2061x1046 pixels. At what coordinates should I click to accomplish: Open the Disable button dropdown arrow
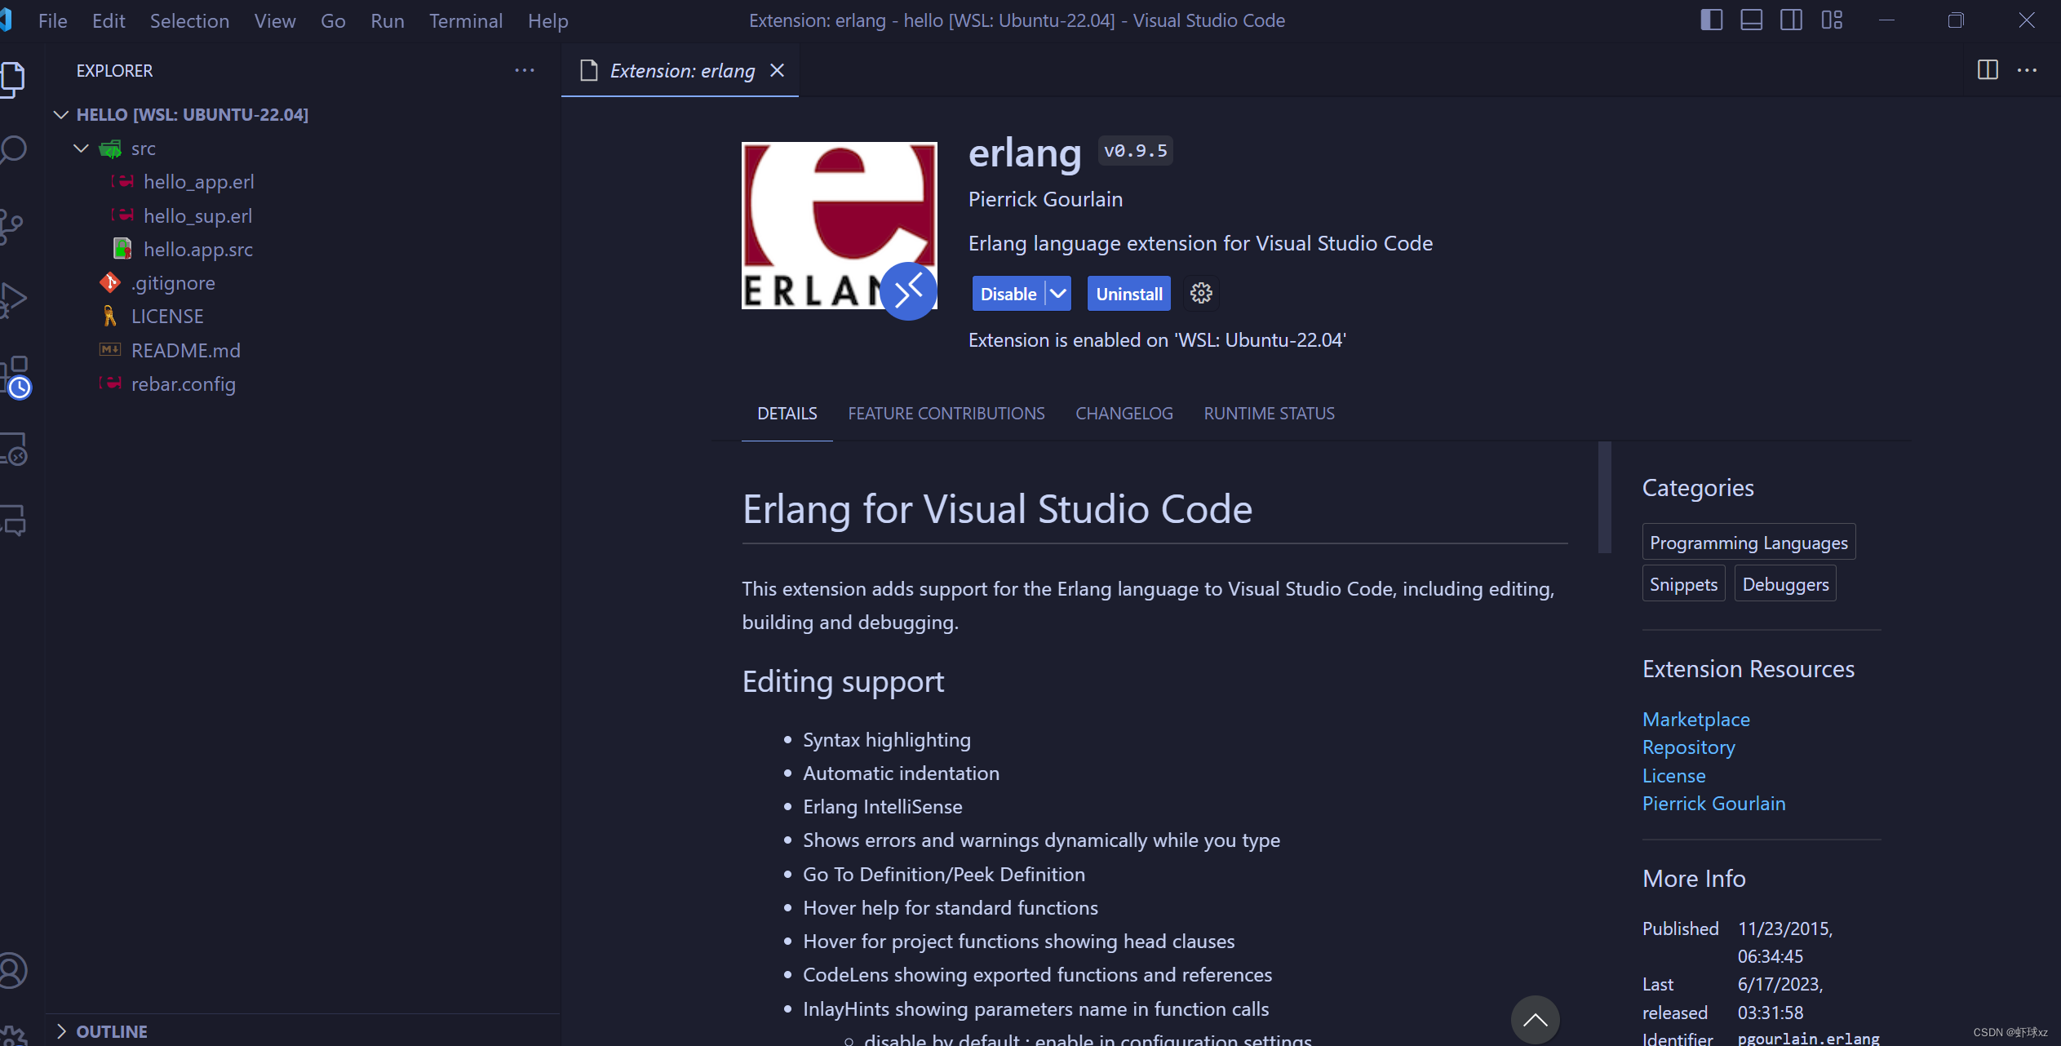click(1058, 294)
